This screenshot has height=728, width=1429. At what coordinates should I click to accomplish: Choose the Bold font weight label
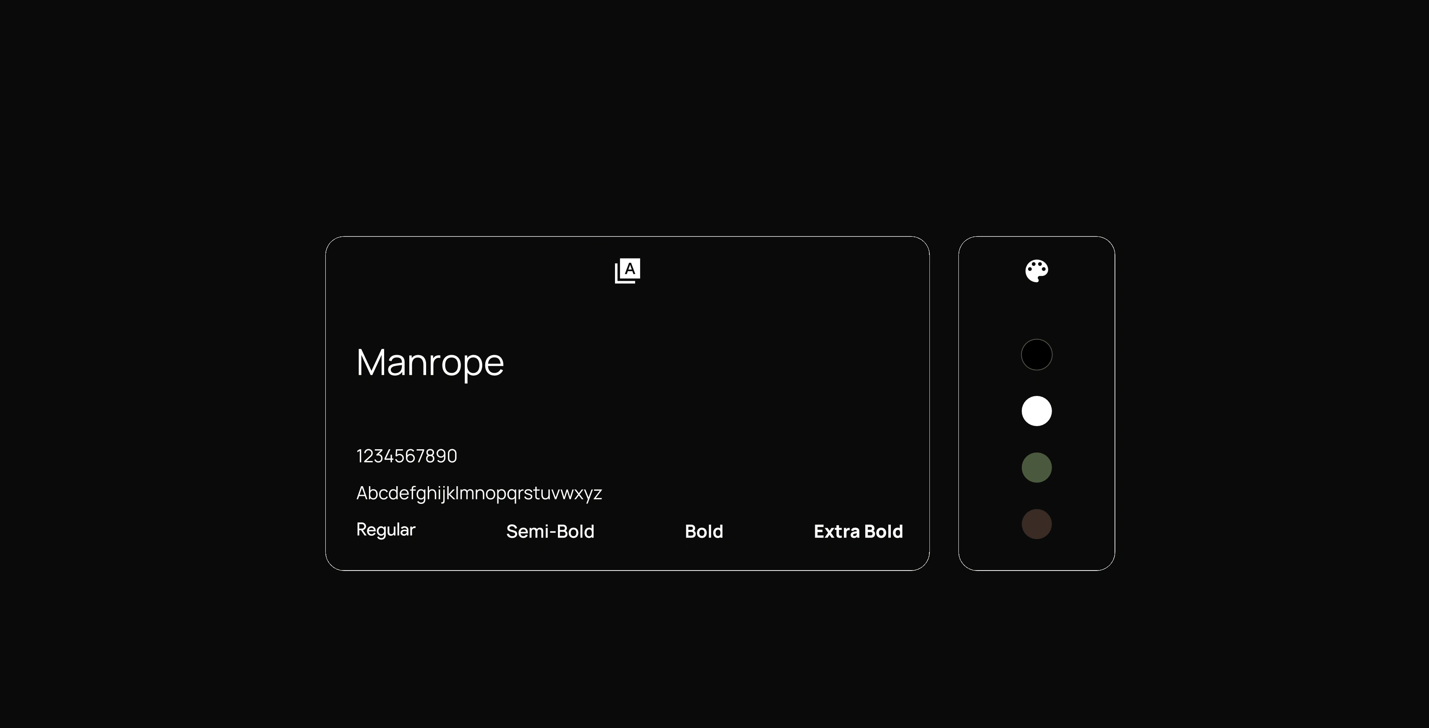[704, 532]
